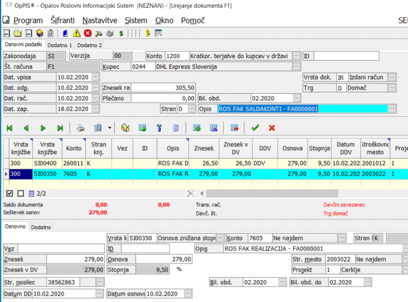Image resolution: width=408 pixels, height=302 pixels.
Task: Switch to the Dodatno 1 tab
Action: click(60, 45)
